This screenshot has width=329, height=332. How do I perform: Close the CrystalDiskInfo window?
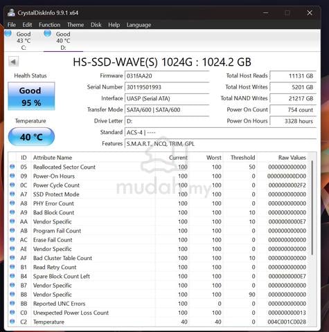(310, 12)
